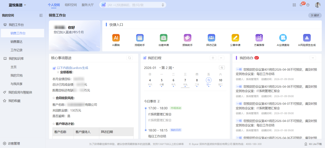The width and height of the screenshot is (325, 148).
Task: Go to next week arrow
Action: coord(173,68)
